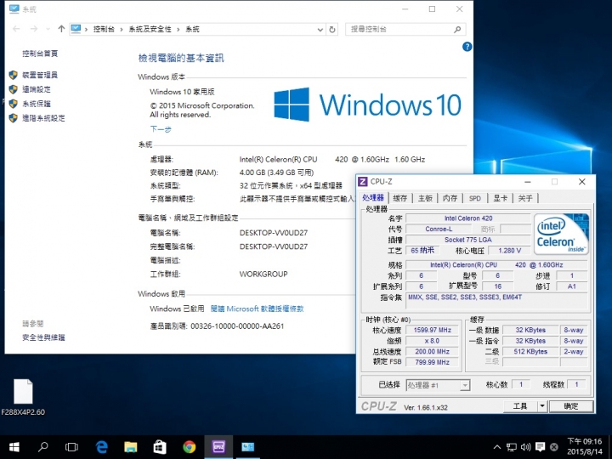Open Advanced System Settings link

pos(43,118)
